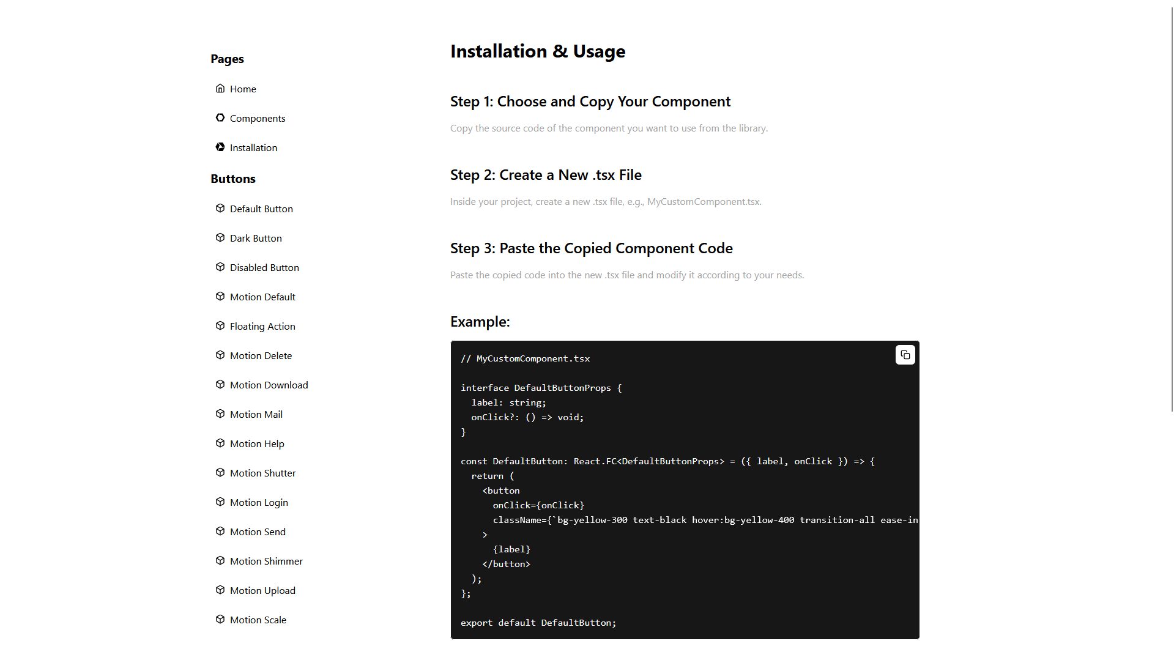
Task: Click the Home house icon
Action: click(220, 88)
